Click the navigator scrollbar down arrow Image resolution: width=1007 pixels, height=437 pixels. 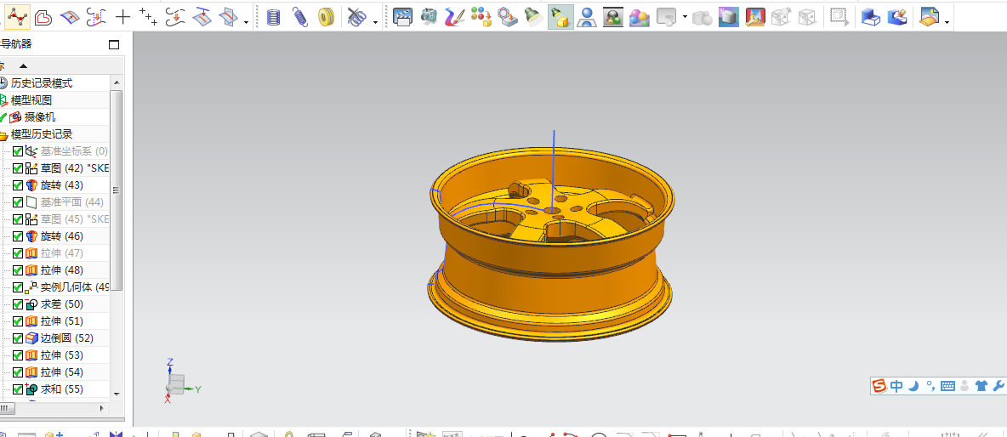coord(117,394)
